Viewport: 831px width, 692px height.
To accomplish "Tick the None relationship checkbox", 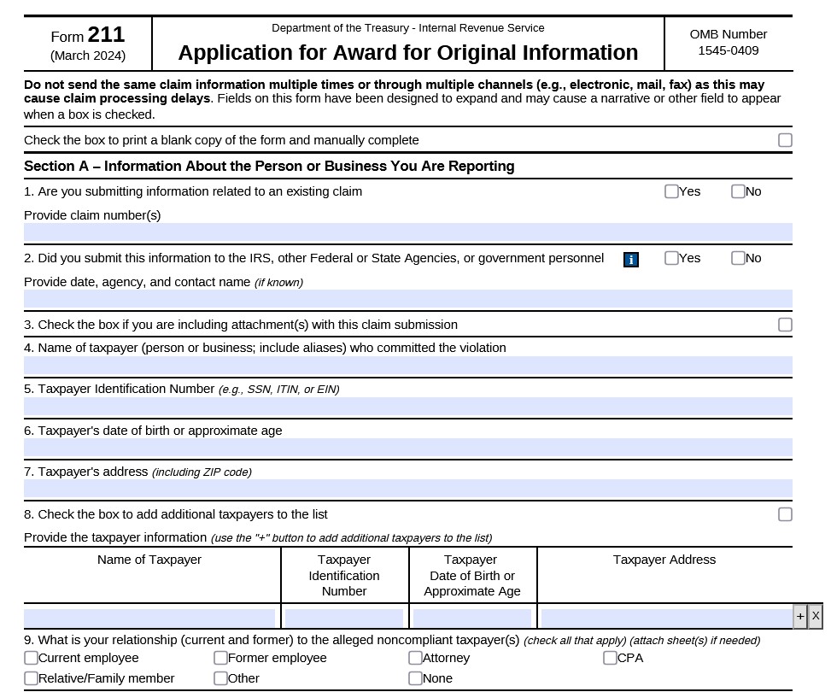I will pos(415,678).
